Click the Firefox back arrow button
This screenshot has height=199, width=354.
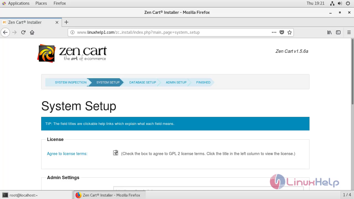tap(5, 32)
